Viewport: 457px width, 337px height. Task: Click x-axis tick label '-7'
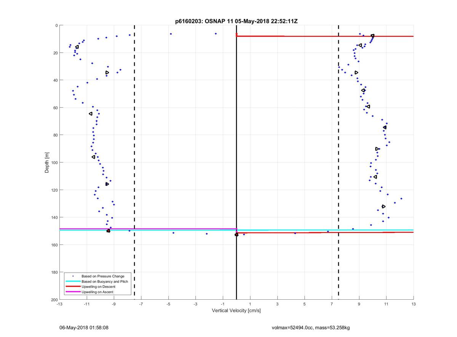(x=141, y=304)
